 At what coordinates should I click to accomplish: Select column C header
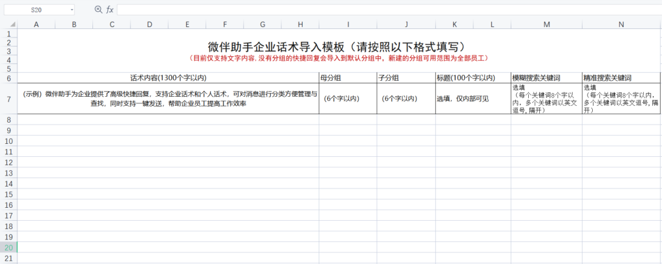point(112,25)
